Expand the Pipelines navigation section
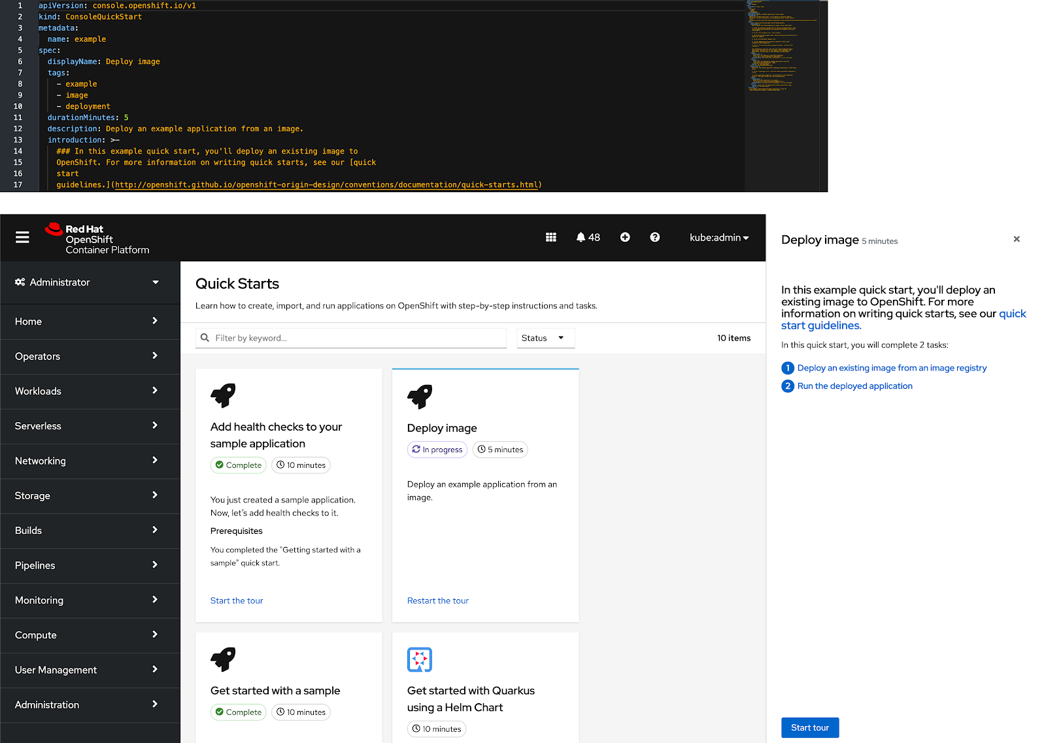Image resolution: width=1046 pixels, height=743 pixels. coord(90,565)
